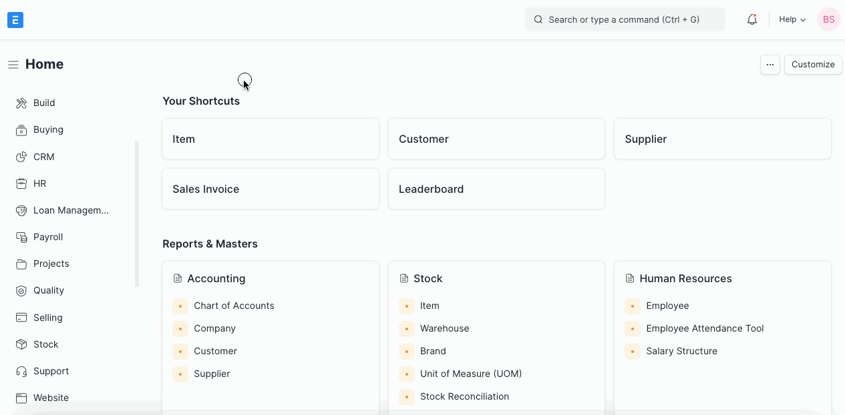Click the CRM pie chart icon
Screen dimensions: 845x415
point(21,157)
